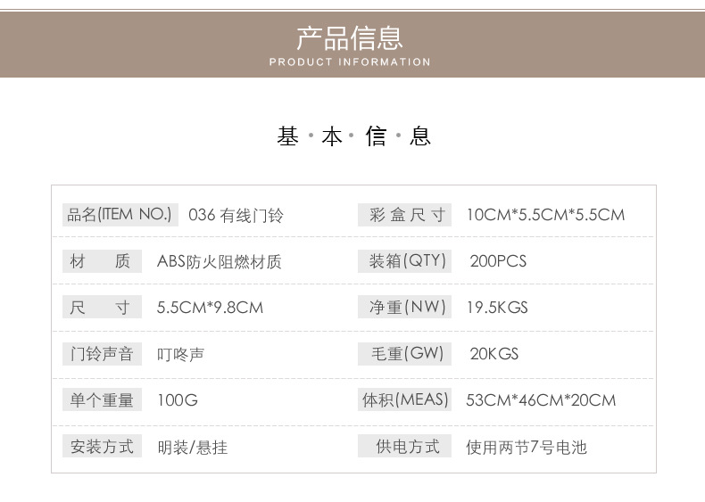Click the 品名(ITEM NO.) label
705x502 pixels.
[117, 214]
